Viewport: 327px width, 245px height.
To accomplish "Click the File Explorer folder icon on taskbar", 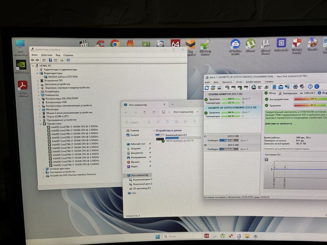I will point(247,236).
